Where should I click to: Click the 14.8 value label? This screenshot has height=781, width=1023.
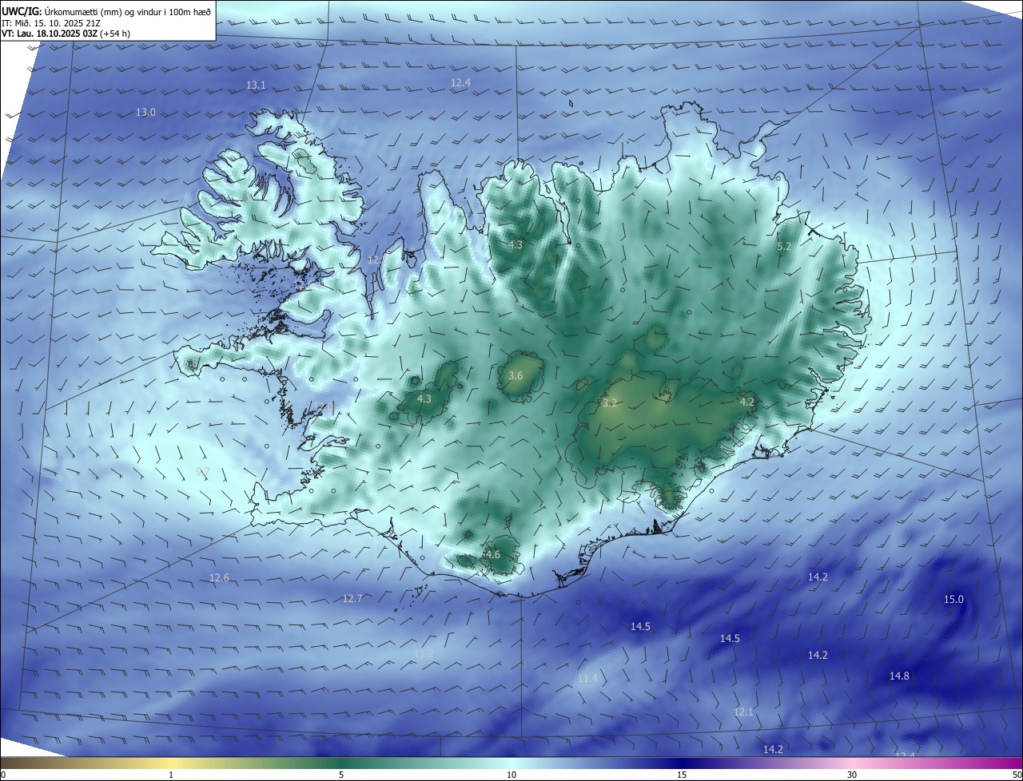pos(899,676)
